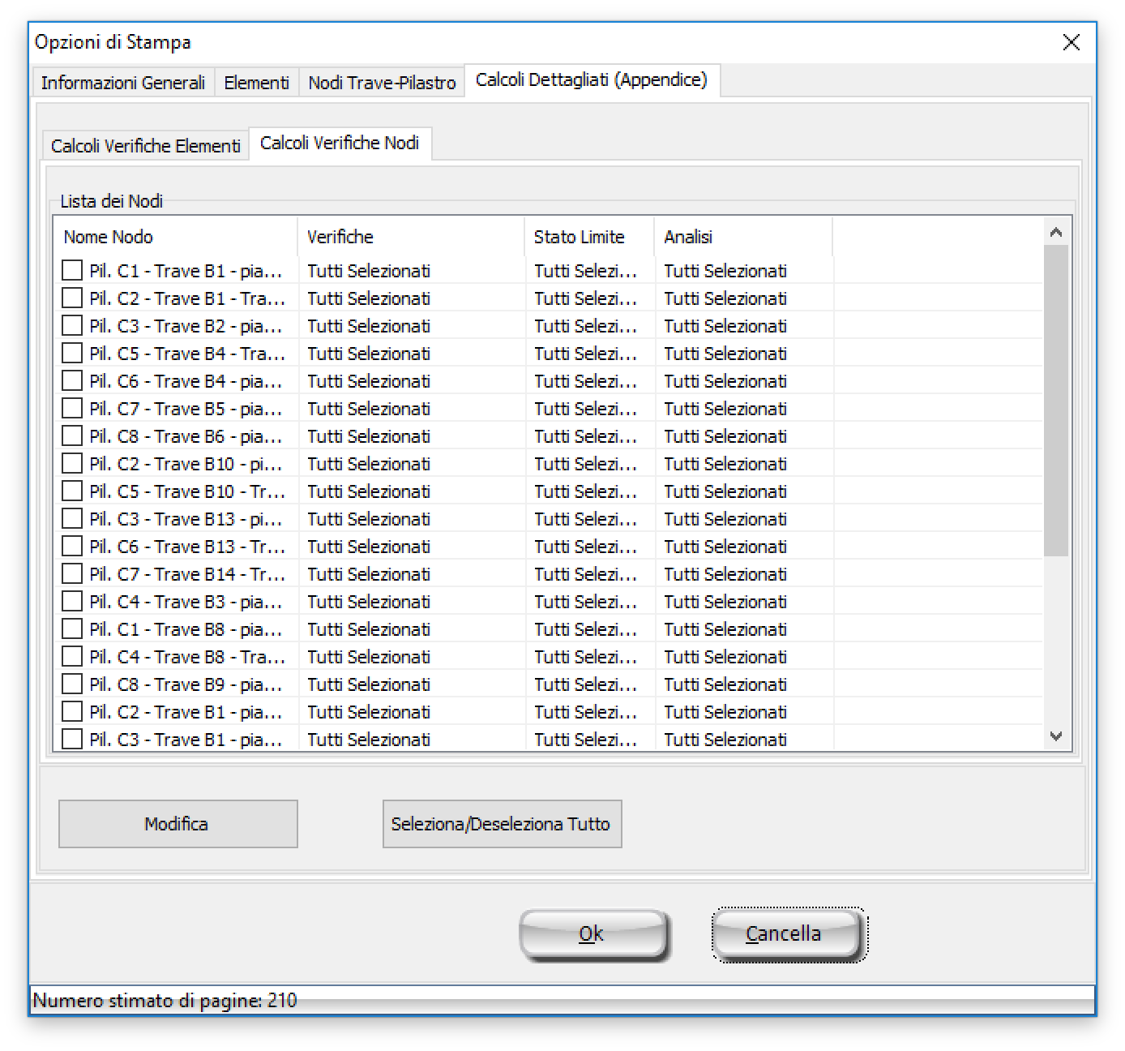
Task: Enable the Pil. C8 - Trave B6 checkbox
Action: pos(72,435)
